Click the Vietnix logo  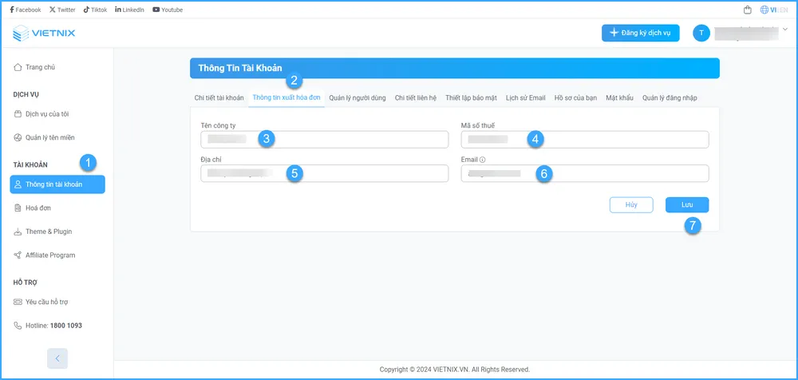[x=45, y=33]
